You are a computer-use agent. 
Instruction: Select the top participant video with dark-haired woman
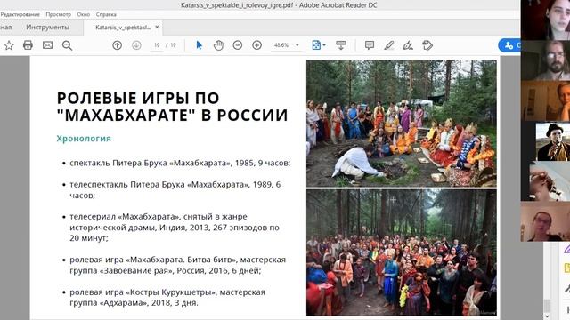[x=545, y=20]
